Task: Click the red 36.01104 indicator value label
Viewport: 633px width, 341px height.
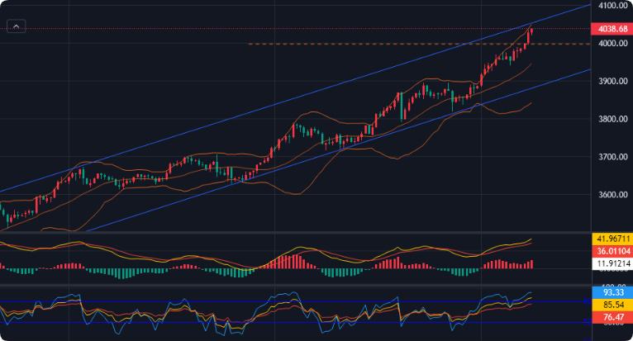Action: click(x=612, y=251)
